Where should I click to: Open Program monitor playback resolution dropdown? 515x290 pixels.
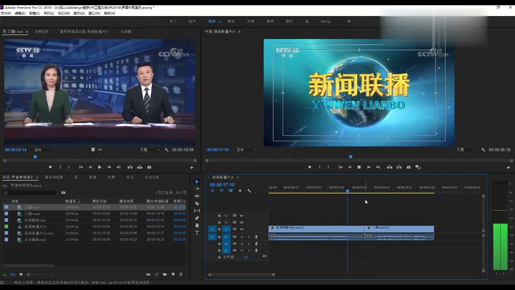466,150
